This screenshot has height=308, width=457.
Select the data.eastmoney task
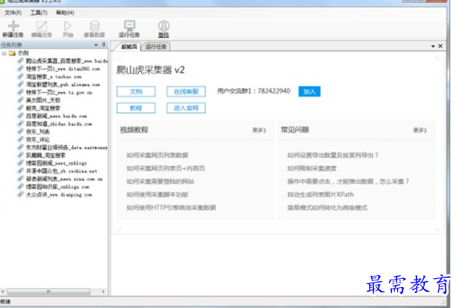pos(67,147)
